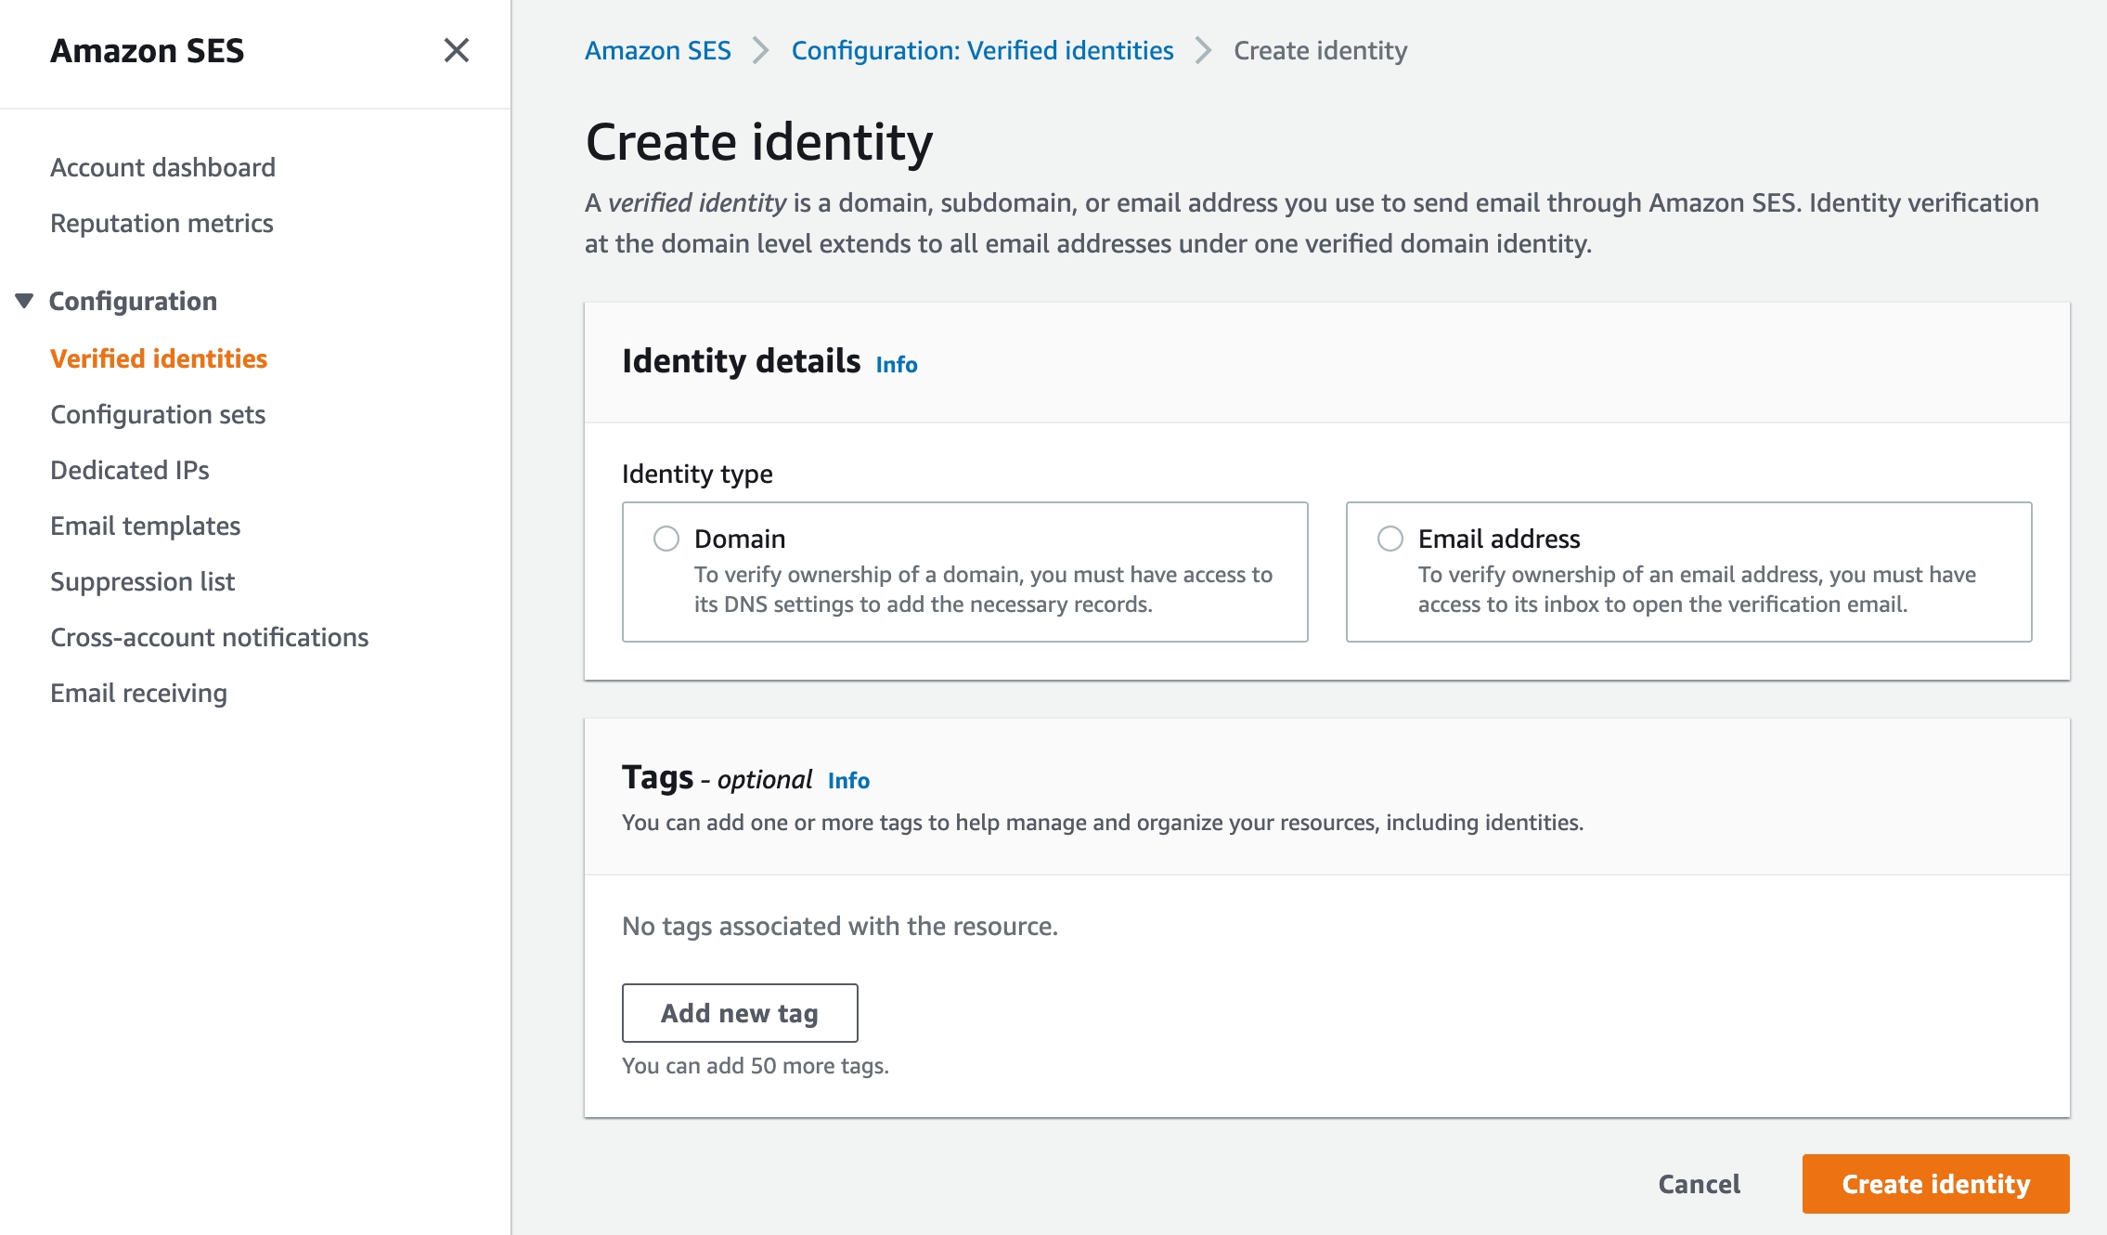Open the Suppression list page
This screenshot has height=1235, width=2107.
142,581
